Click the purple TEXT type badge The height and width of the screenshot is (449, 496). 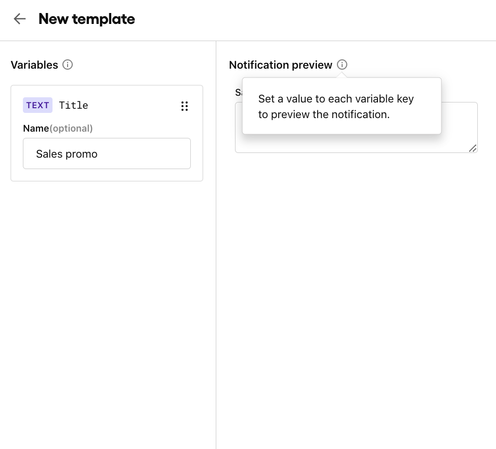click(37, 105)
